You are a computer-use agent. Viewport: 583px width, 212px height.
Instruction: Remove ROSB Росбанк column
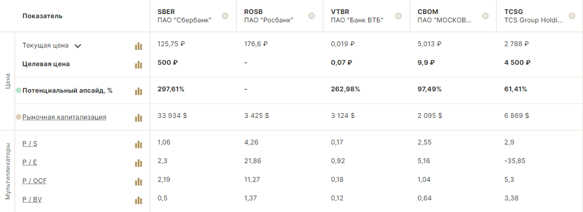(312, 16)
